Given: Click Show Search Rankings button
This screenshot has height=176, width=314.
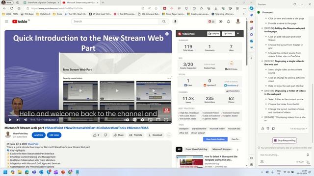Looking at the screenshot, I should 215,139.
